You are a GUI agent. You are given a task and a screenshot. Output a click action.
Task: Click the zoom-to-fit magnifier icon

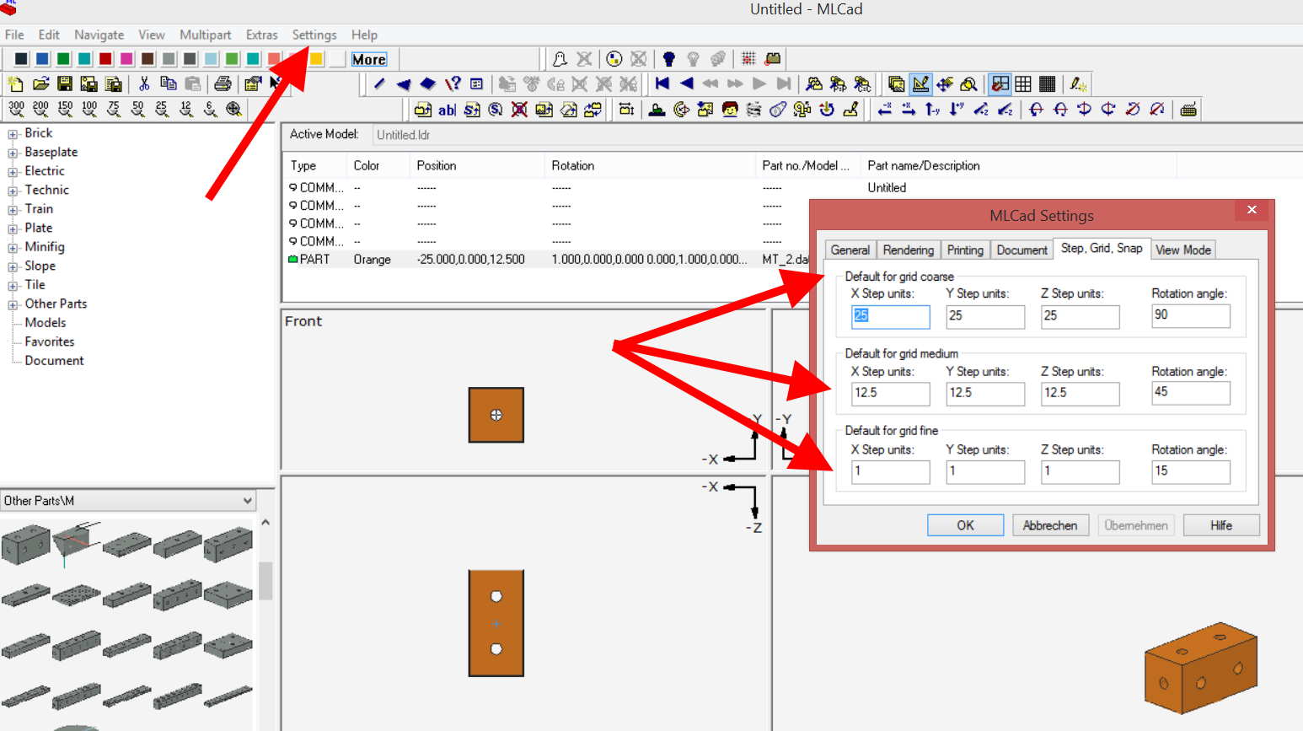[x=234, y=110]
